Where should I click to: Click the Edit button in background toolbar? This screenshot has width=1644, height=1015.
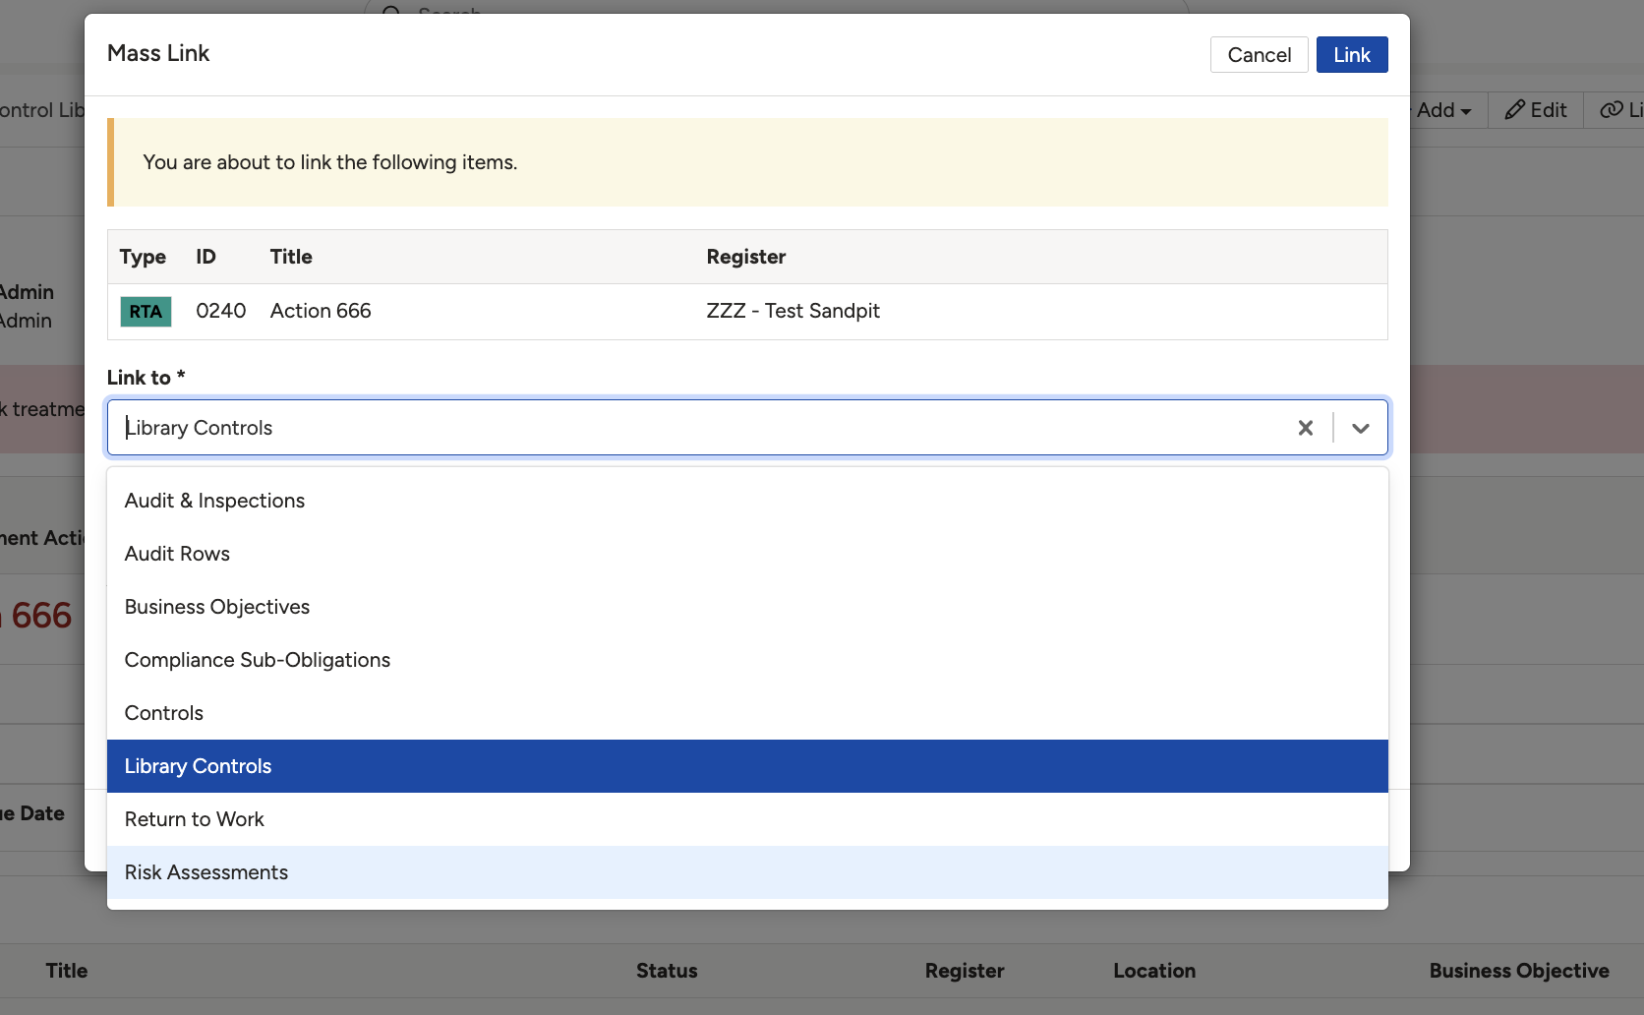(1536, 110)
